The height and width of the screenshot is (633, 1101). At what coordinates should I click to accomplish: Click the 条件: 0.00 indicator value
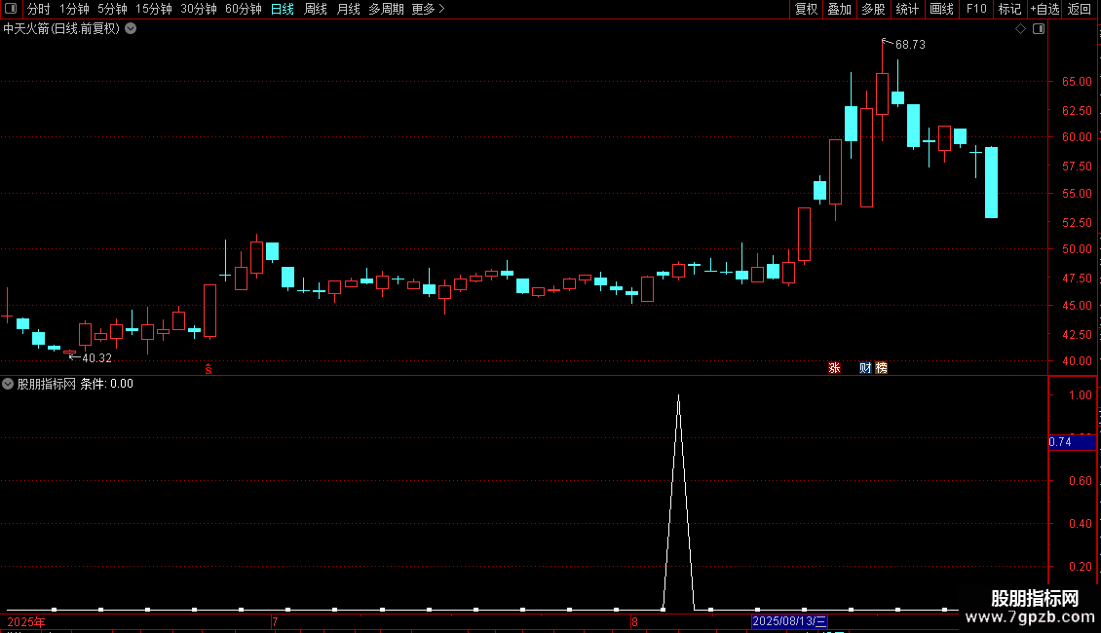(107, 384)
